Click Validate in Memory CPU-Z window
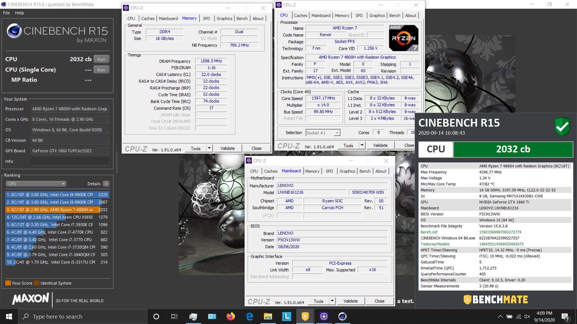This screenshot has height=324, width=577. click(227, 148)
